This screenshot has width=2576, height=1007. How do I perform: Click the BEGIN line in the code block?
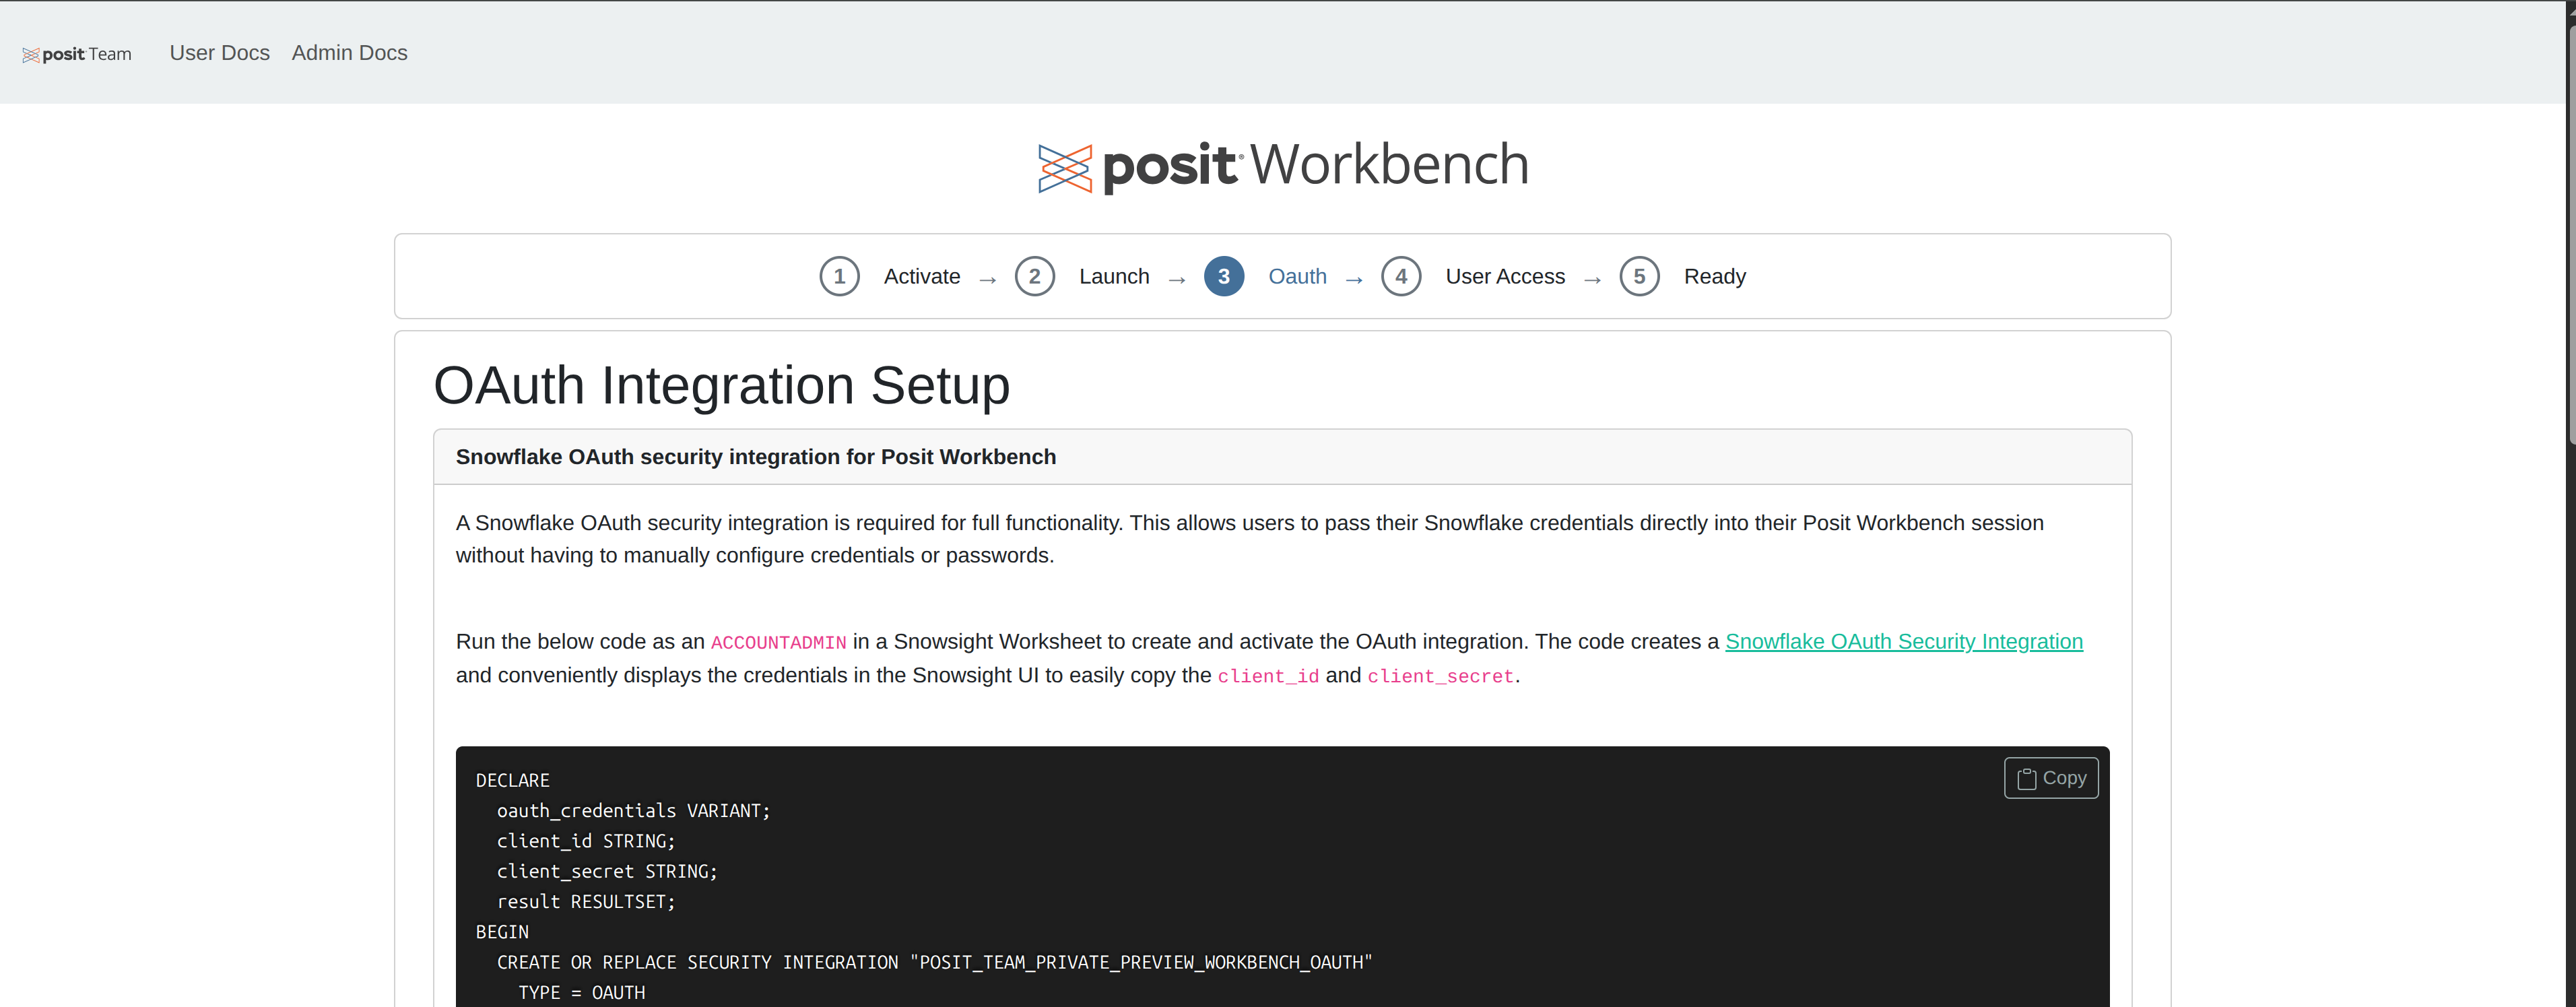coord(502,932)
